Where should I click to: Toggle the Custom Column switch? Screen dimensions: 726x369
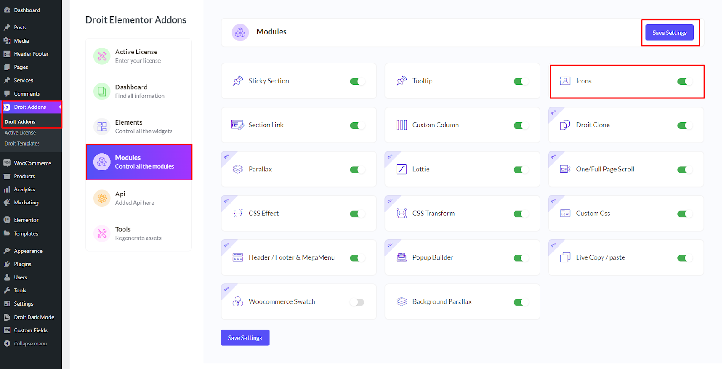(521, 126)
